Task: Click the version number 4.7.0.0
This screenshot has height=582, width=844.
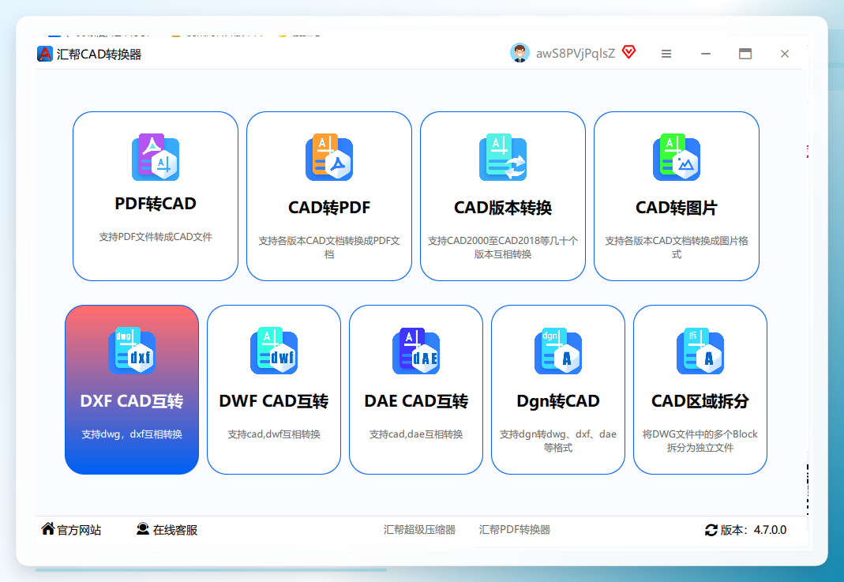Action: 770,530
